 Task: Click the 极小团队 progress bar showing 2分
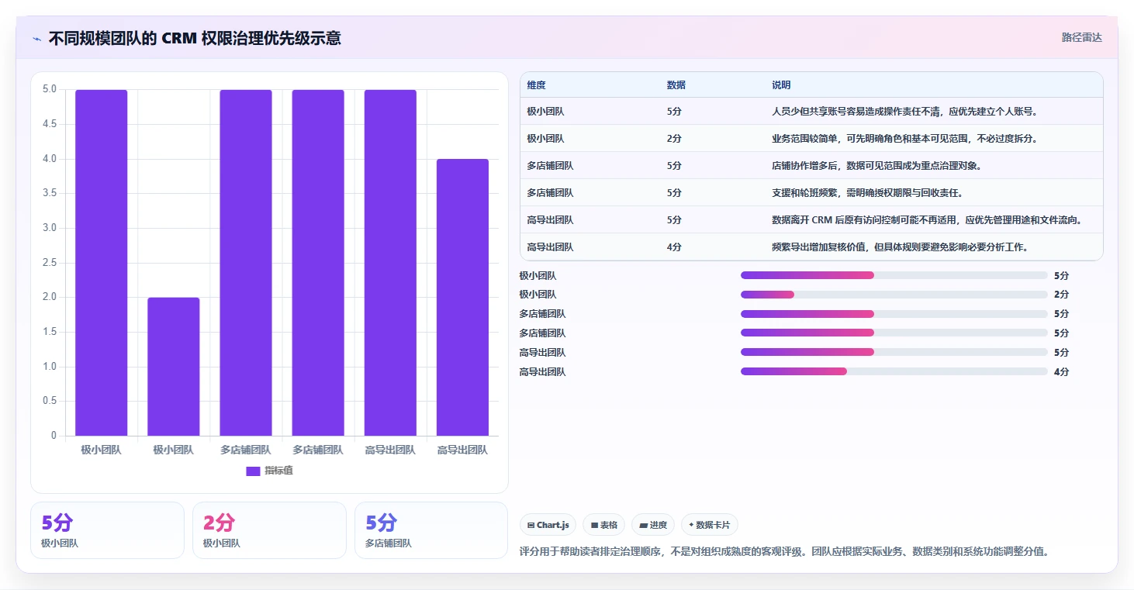(894, 295)
